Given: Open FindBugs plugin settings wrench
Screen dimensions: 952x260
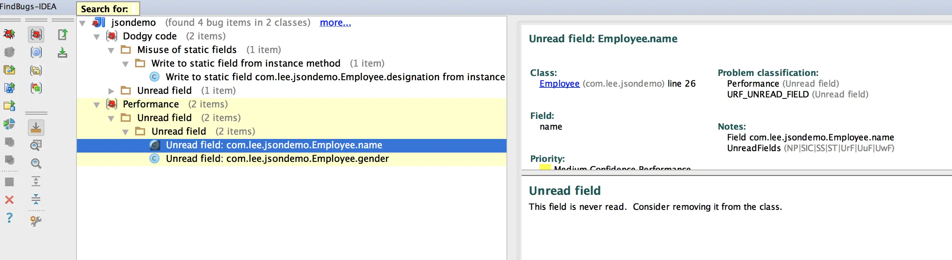Looking at the screenshot, I should pos(36,221).
